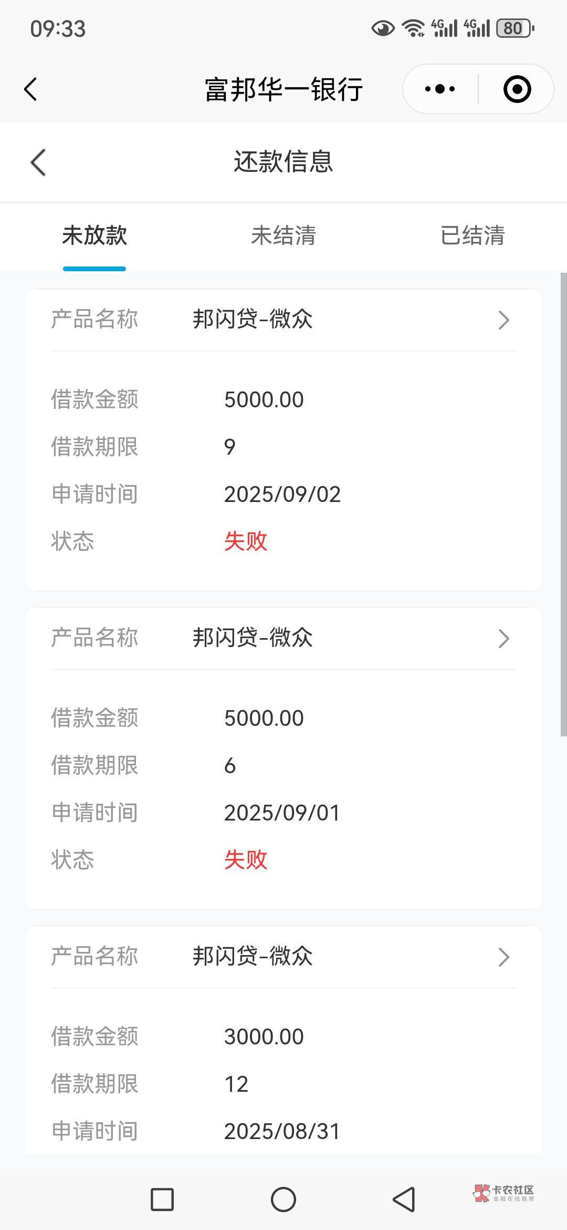
Task: Open the first loan's 邦闪贷-微众 product name
Action: tap(253, 320)
